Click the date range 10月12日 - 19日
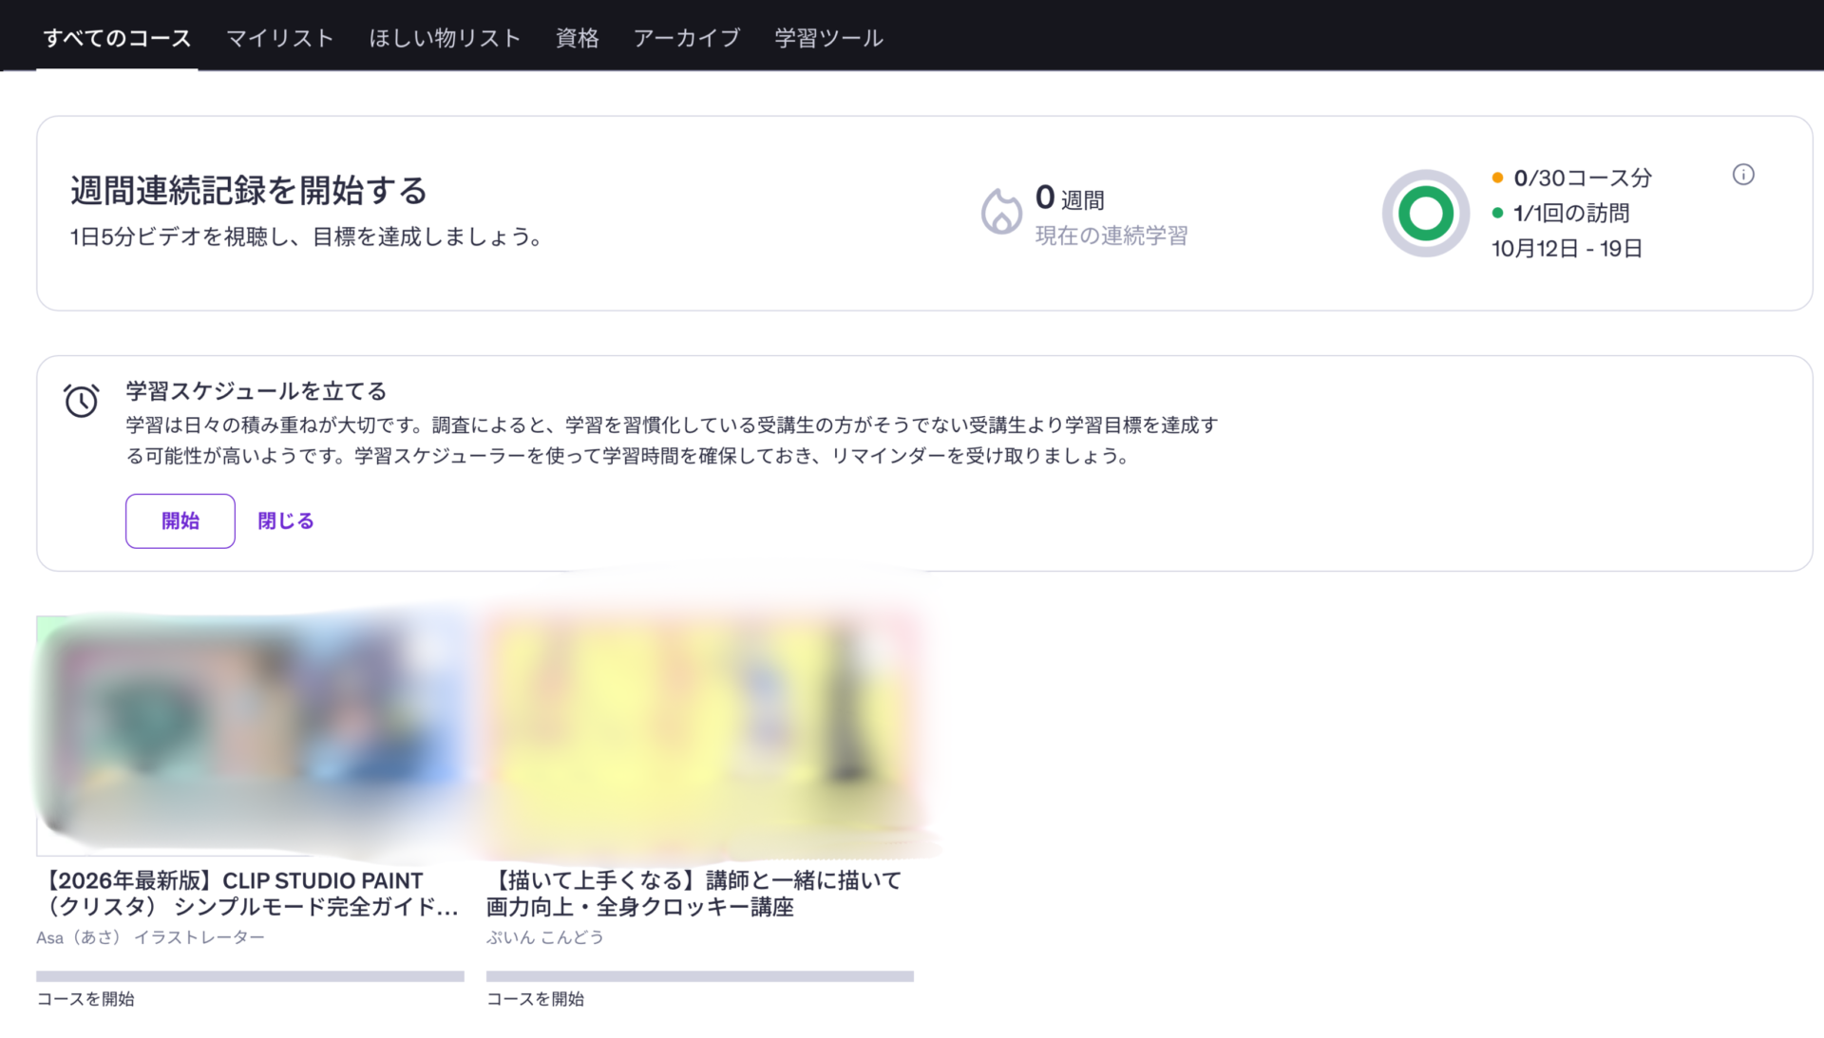The height and width of the screenshot is (1038, 1824). (x=1567, y=249)
